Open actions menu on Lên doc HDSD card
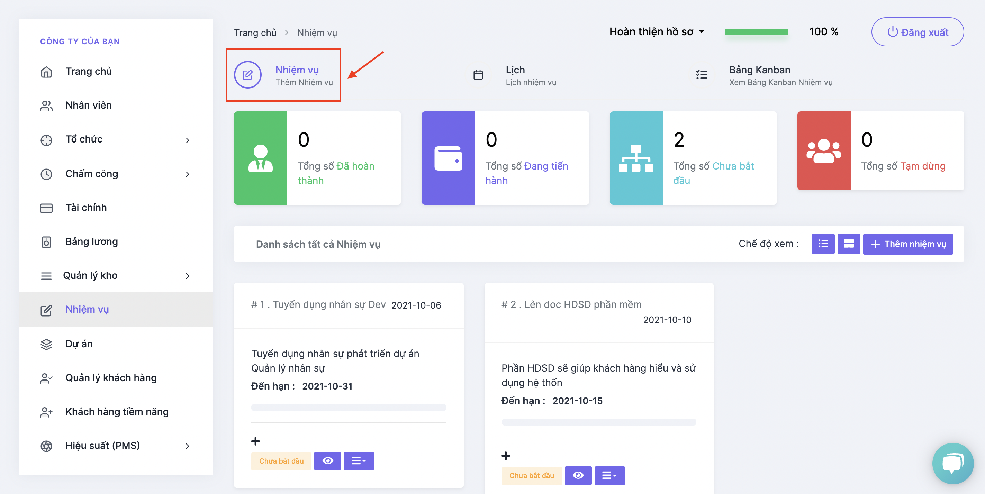The image size is (985, 494). pos(609,475)
